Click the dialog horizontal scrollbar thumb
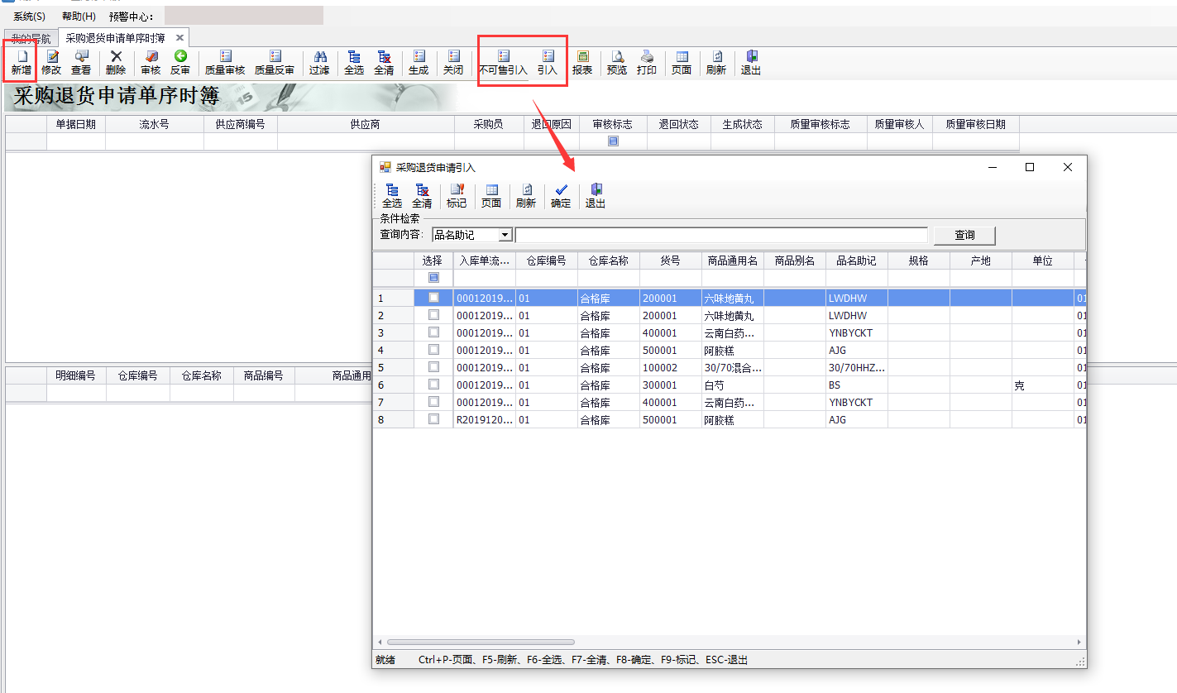 coord(481,642)
